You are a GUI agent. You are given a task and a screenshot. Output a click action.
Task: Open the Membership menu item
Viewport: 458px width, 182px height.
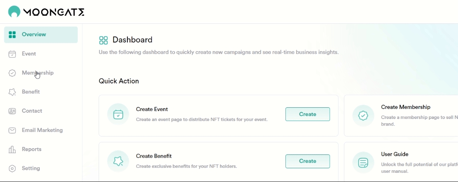coord(38,73)
